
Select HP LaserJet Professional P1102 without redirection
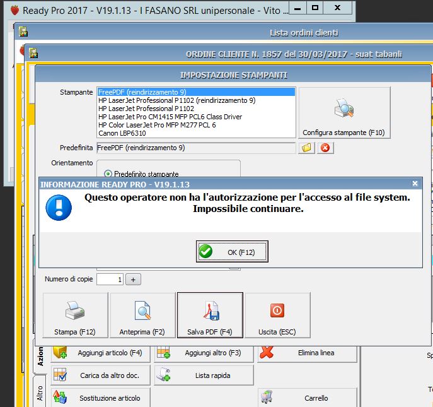[196, 109]
